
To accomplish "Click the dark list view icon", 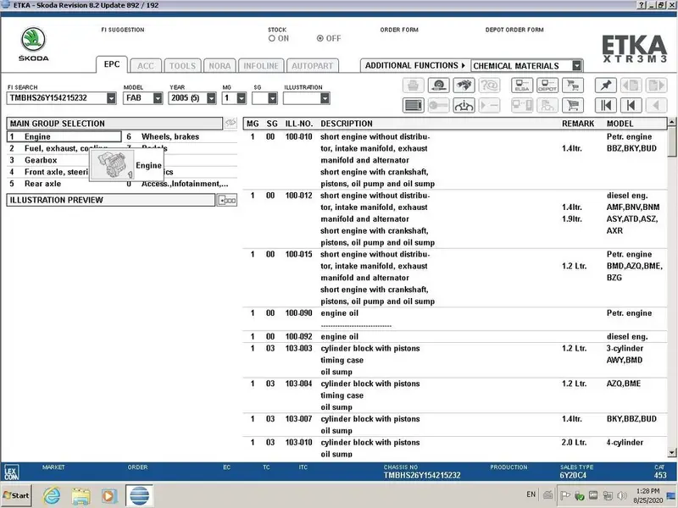I will [x=413, y=105].
